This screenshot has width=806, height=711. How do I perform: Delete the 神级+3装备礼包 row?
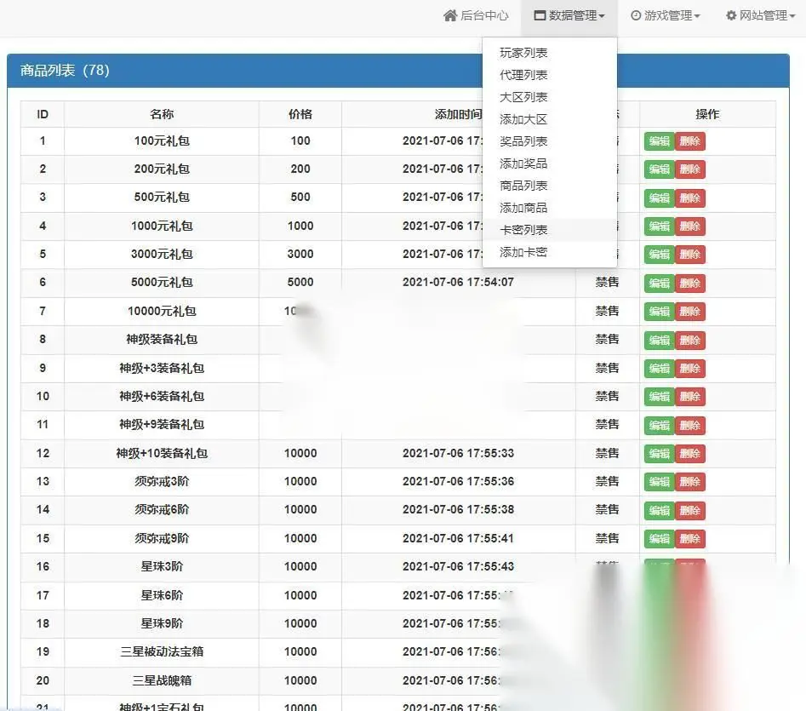point(690,368)
